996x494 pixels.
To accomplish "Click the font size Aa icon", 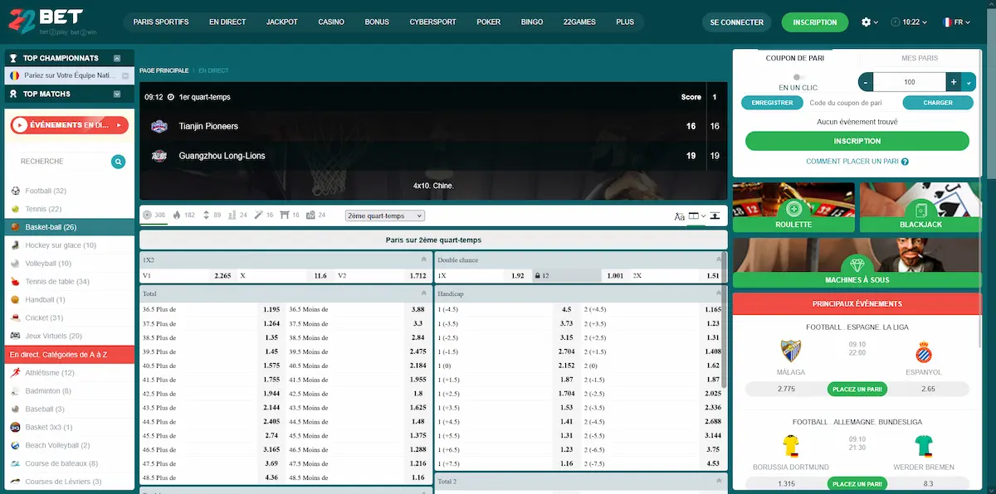I will point(679,216).
